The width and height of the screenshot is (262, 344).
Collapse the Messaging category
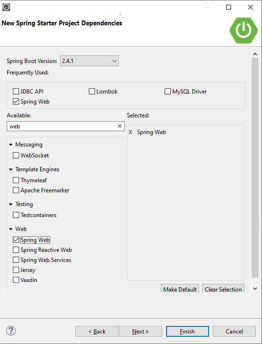pyautogui.click(x=10, y=145)
